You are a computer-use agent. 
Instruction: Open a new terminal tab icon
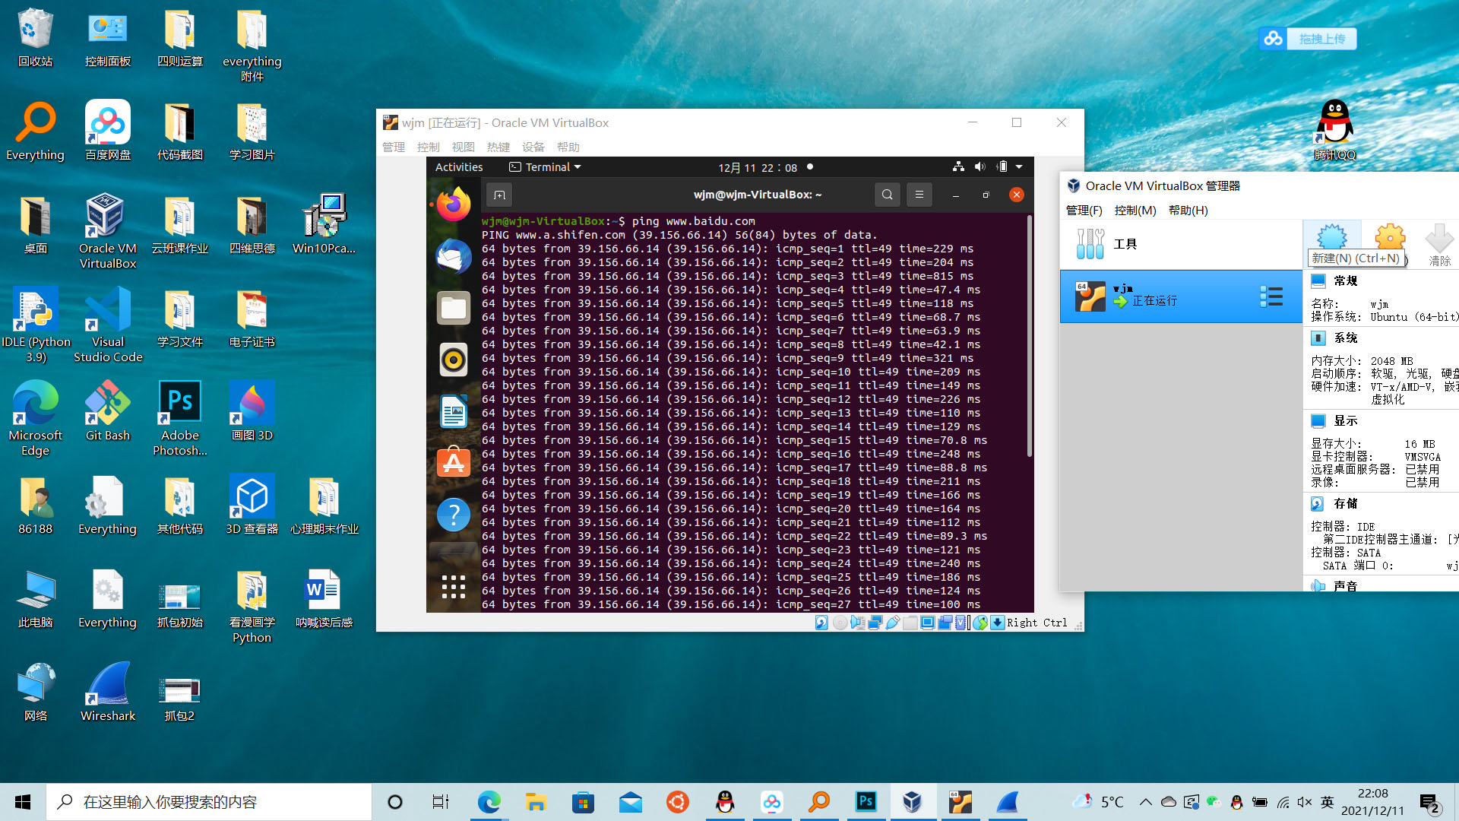click(499, 195)
